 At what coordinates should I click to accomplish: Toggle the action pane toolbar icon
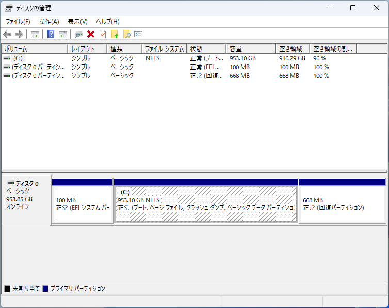click(62, 35)
